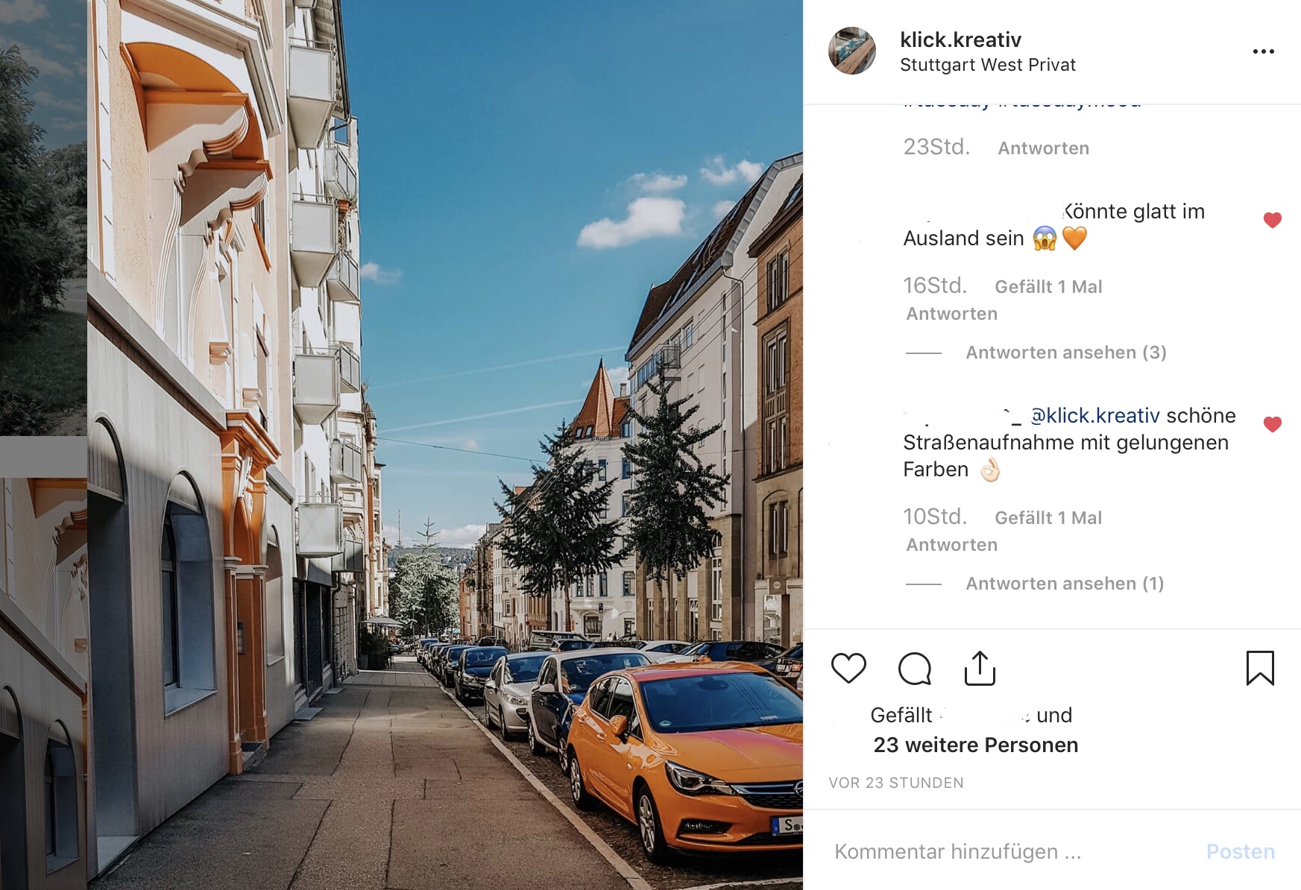This screenshot has height=890, width=1301.
Task: Reply to the 16Std. comment via Antworten
Action: point(951,314)
